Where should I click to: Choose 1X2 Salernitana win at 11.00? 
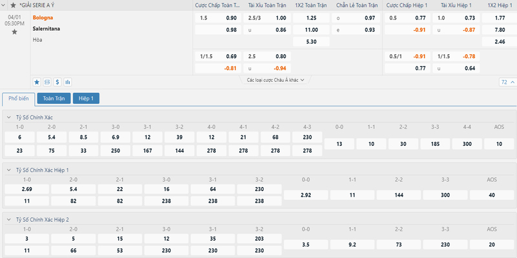311,30
